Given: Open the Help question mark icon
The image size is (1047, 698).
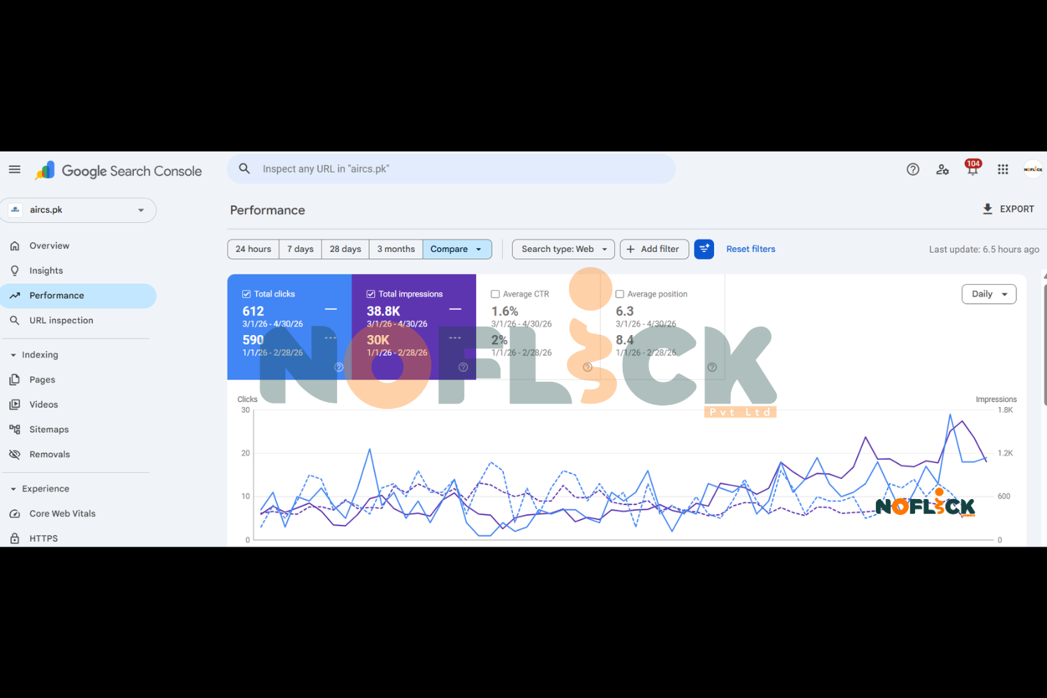Looking at the screenshot, I should coord(913,170).
